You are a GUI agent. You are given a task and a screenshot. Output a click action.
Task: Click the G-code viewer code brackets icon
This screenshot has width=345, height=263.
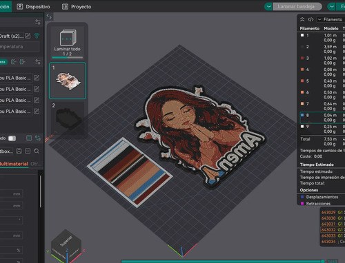(x=310, y=19)
